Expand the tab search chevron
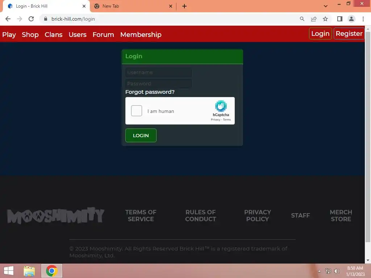The width and height of the screenshot is (371, 278). (x=326, y=6)
